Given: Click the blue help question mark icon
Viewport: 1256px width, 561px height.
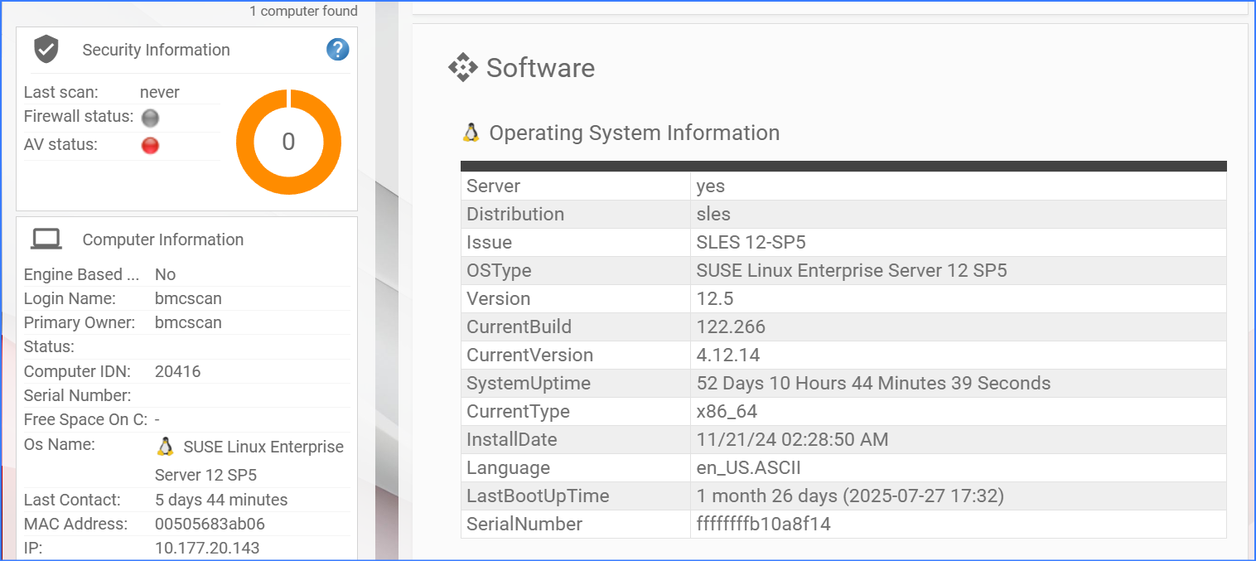Looking at the screenshot, I should (337, 50).
